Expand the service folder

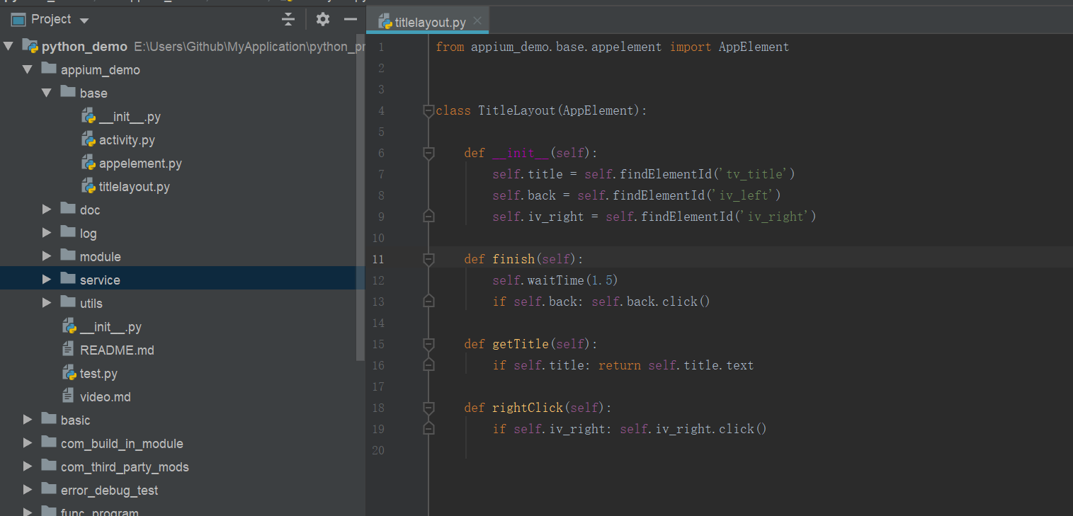click(x=45, y=279)
